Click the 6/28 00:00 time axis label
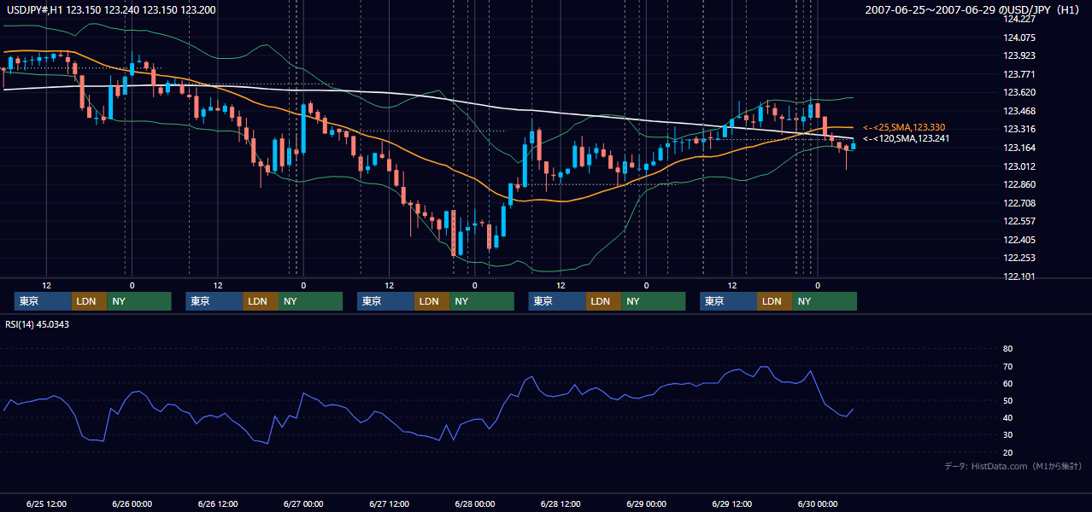 (475, 503)
